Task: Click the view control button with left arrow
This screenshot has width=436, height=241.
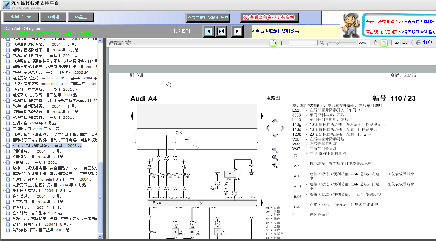Action: (x=237, y=31)
